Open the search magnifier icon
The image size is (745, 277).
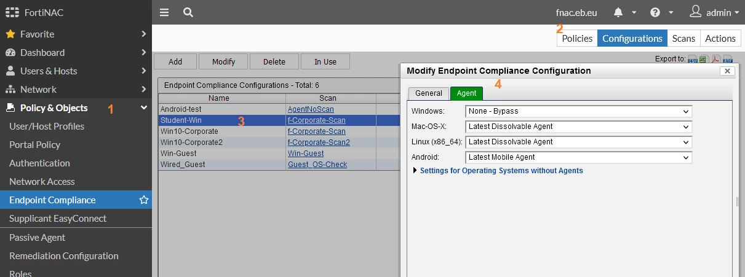pyautogui.click(x=188, y=12)
